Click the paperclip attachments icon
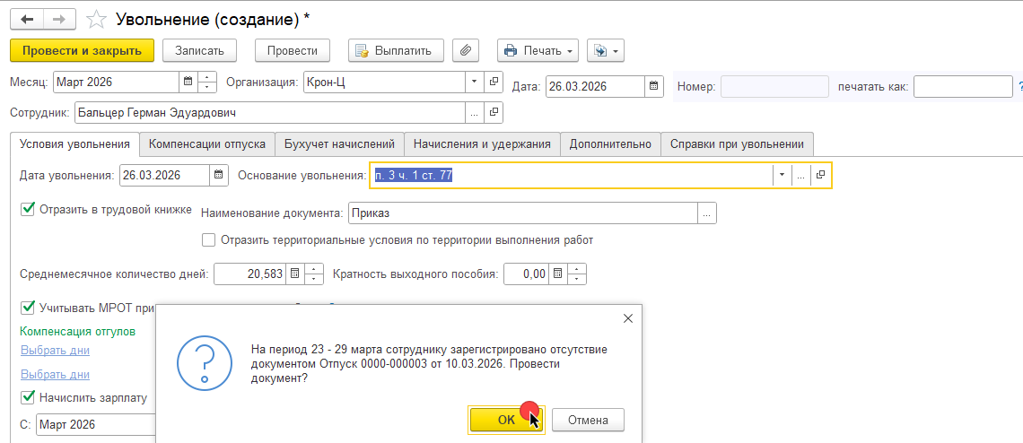Screen dimensions: 1023x443 [x=466, y=51]
